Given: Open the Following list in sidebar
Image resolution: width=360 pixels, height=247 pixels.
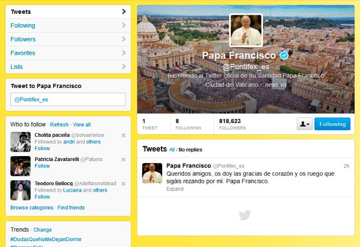Looking at the screenshot, I should (x=68, y=26).
